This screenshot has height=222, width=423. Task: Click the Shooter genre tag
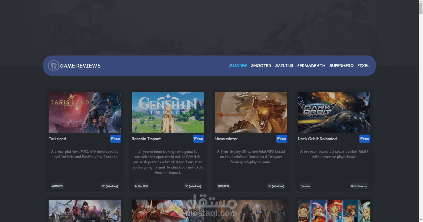(x=306, y=186)
